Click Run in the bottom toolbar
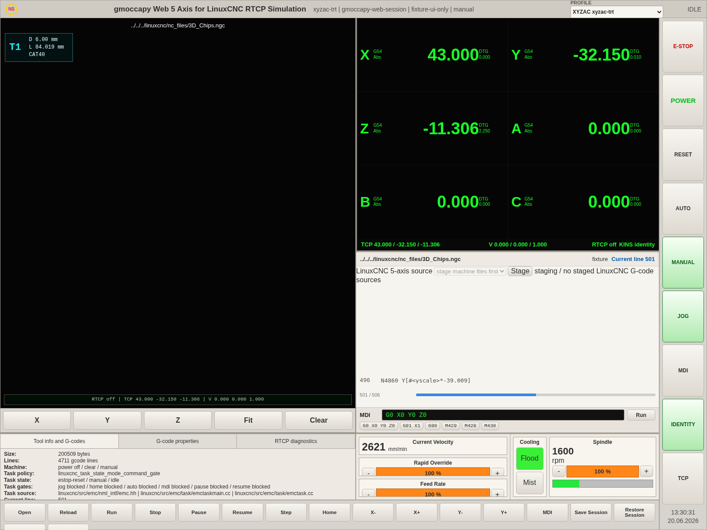This screenshot has width=707, height=530. click(112, 512)
